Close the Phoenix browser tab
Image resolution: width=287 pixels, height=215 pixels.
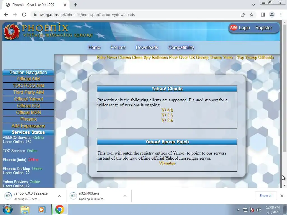[65, 5]
